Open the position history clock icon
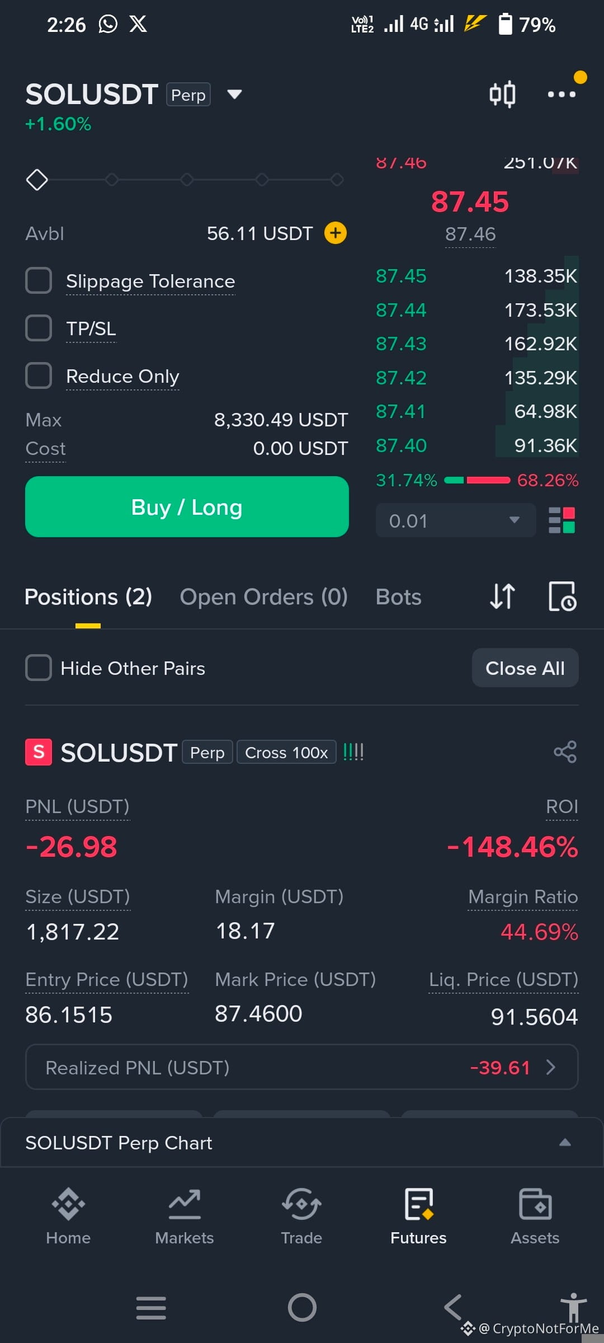This screenshot has height=1343, width=604. click(562, 597)
